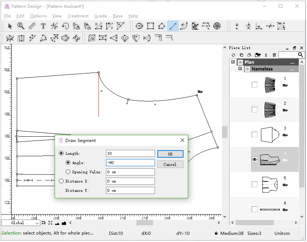This screenshot has width=307, height=242.
Task: Click the trash icon in Piece List
Action: click(x=274, y=55)
